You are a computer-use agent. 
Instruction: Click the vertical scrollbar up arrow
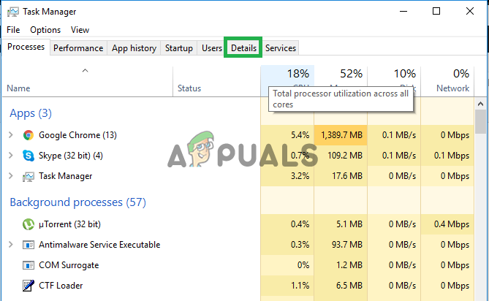point(480,104)
